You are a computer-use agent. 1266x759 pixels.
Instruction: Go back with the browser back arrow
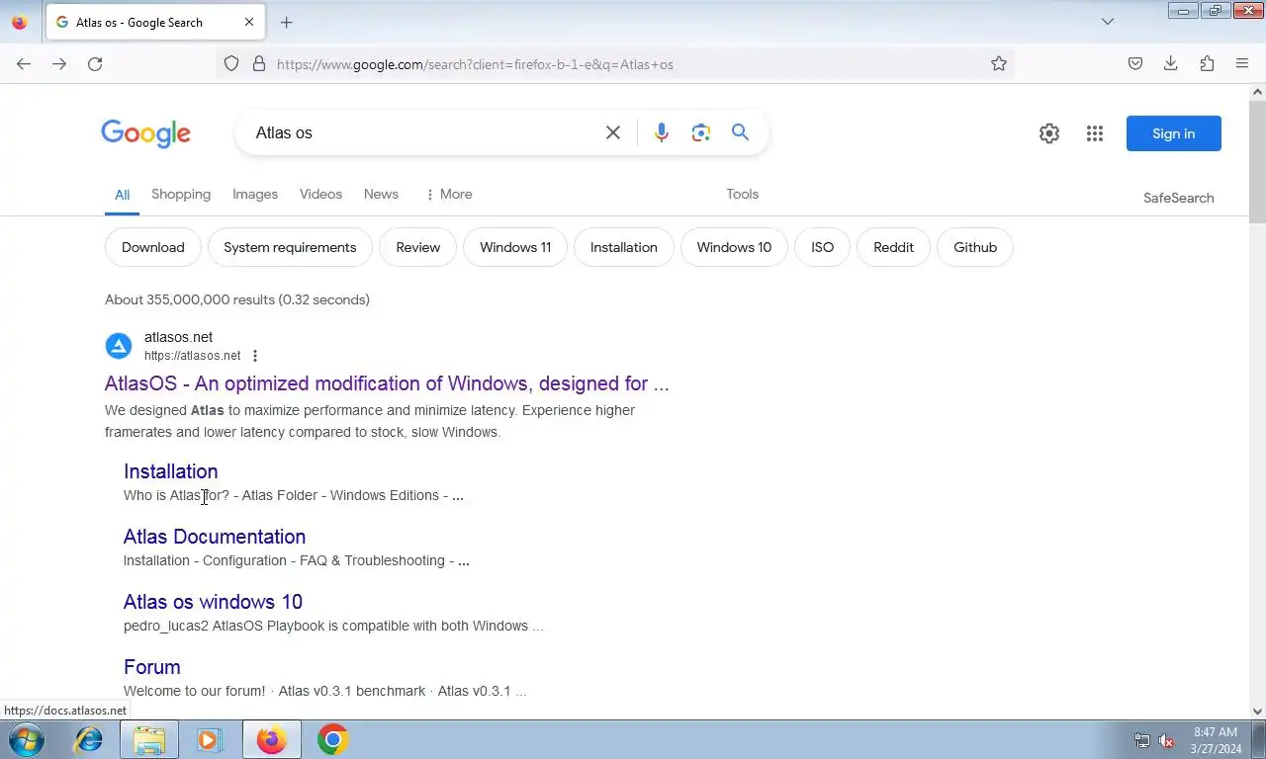click(x=24, y=64)
